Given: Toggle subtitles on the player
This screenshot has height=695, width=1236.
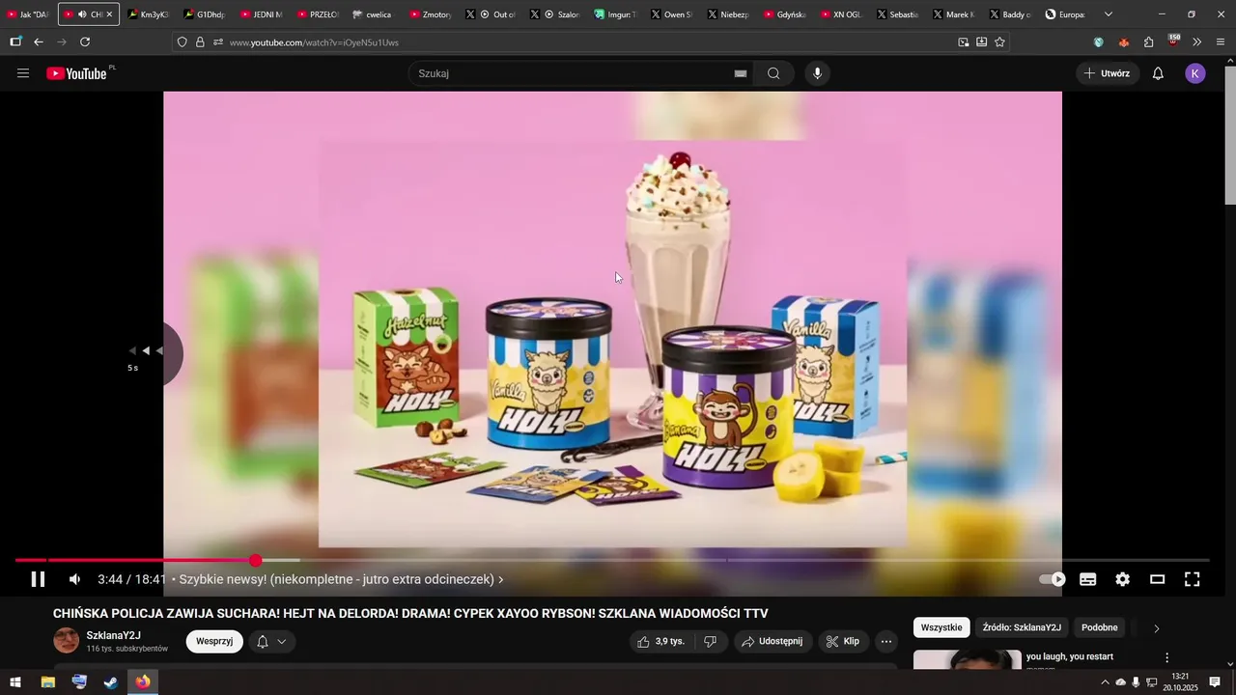Looking at the screenshot, I should click(x=1087, y=579).
